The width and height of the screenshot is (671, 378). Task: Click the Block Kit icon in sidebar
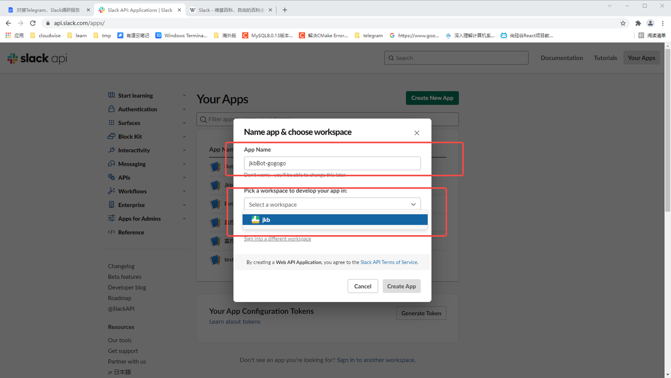coord(111,136)
